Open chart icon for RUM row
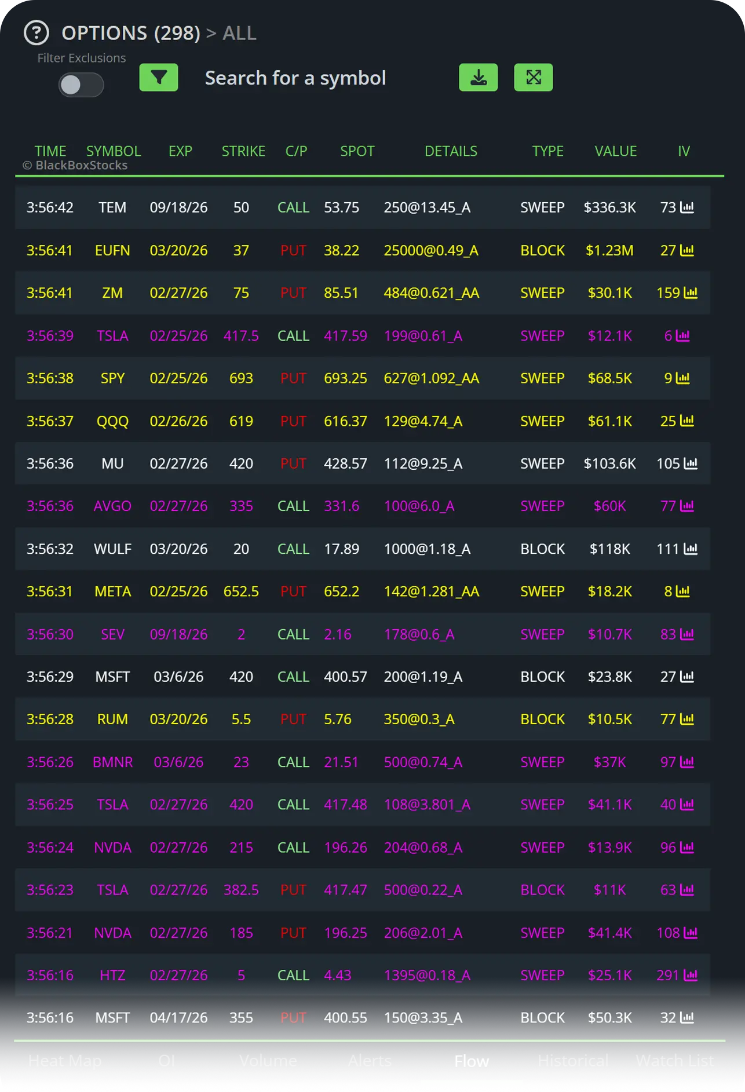This screenshot has width=745, height=1092. [687, 720]
